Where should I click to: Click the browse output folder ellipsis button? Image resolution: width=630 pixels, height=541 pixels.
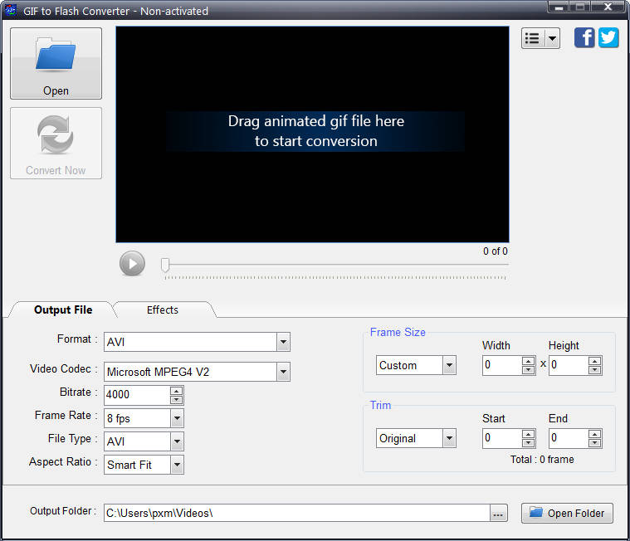click(498, 514)
